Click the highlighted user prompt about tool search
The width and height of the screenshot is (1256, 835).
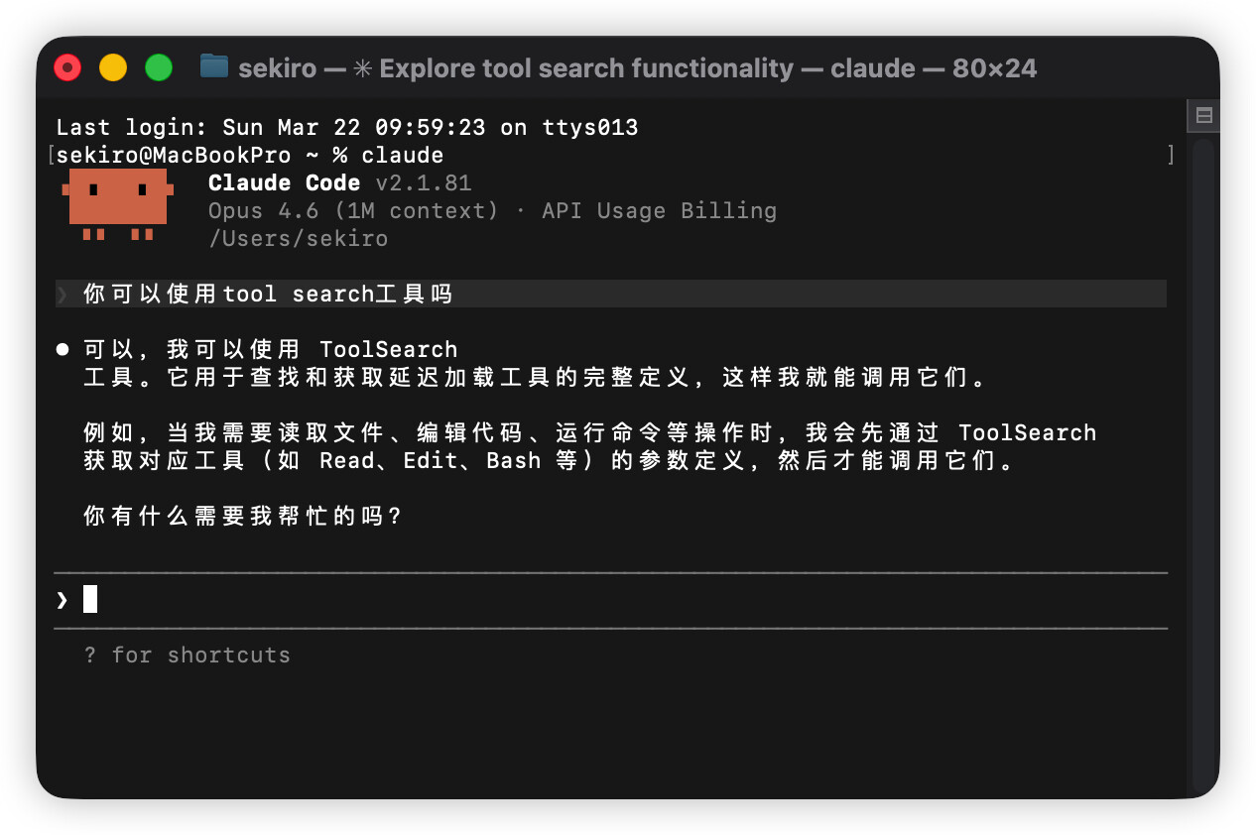pyautogui.click(x=611, y=294)
